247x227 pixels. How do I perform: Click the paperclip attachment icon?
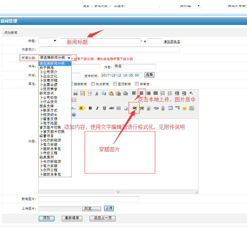(163, 108)
